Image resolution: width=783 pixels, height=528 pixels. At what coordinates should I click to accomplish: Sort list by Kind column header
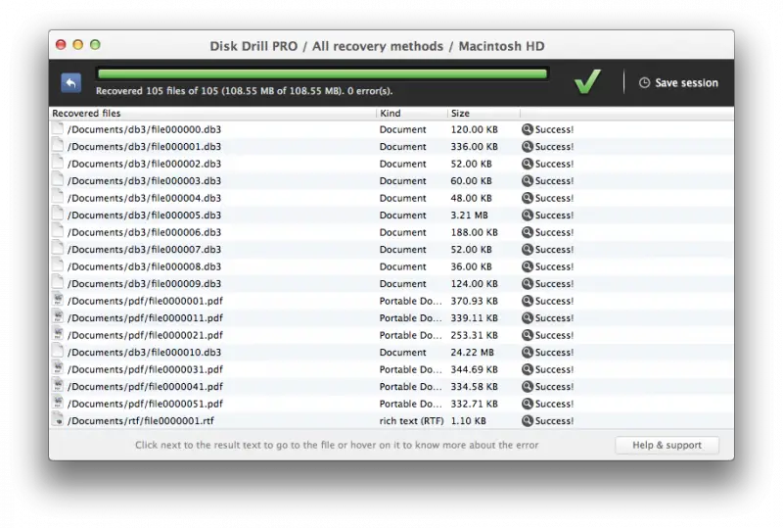(x=411, y=113)
